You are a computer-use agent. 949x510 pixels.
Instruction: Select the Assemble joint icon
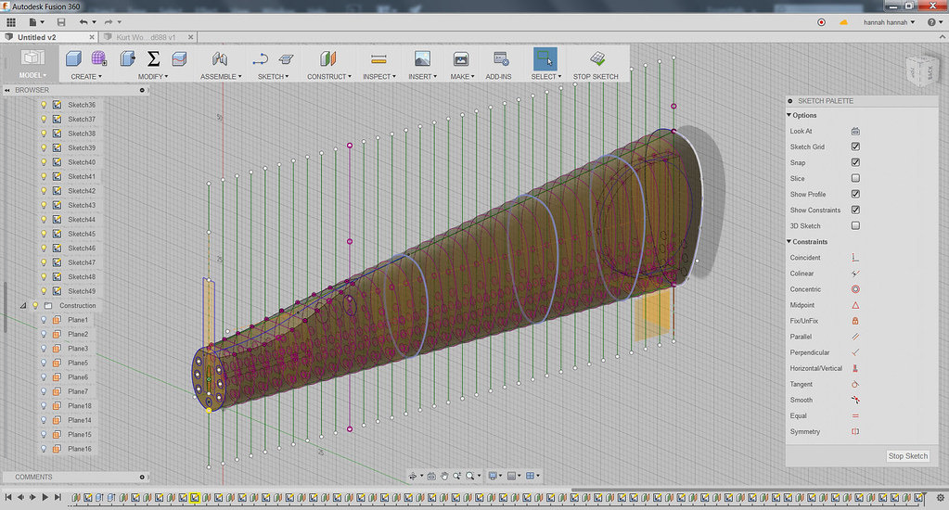[220, 58]
